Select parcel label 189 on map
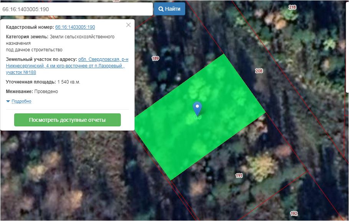 (x=155, y=59)
